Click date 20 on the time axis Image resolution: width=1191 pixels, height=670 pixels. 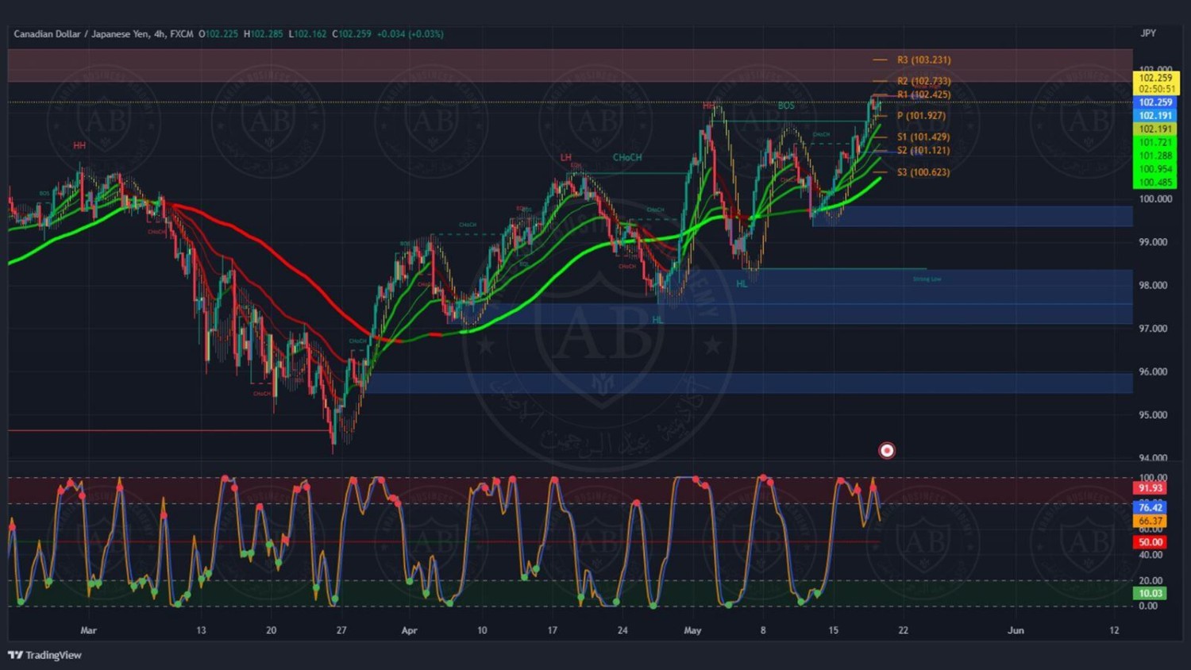pos(271,630)
